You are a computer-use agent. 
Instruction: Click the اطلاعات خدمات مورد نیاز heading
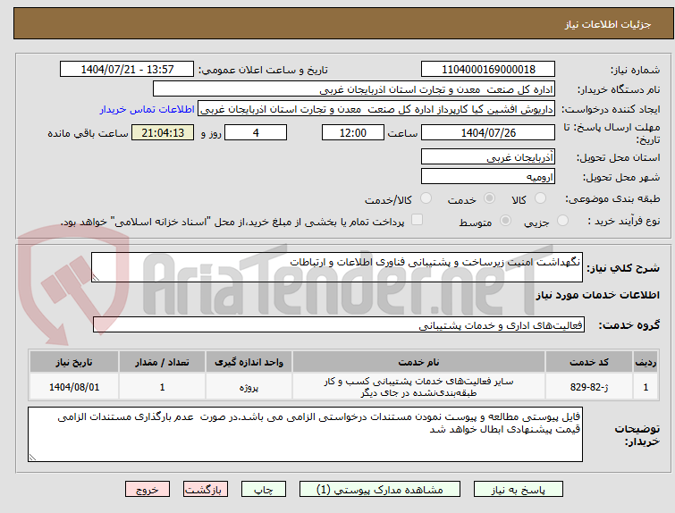click(x=597, y=295)
